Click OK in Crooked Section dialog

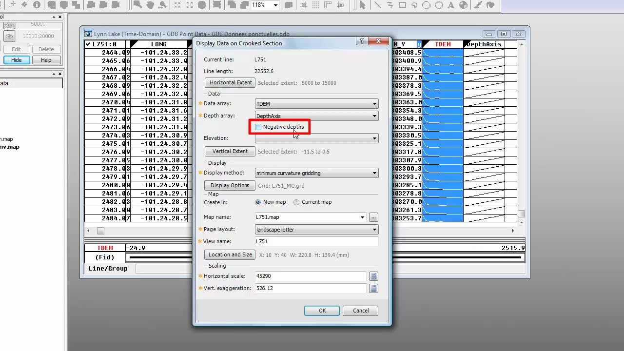tap(322, 311)
